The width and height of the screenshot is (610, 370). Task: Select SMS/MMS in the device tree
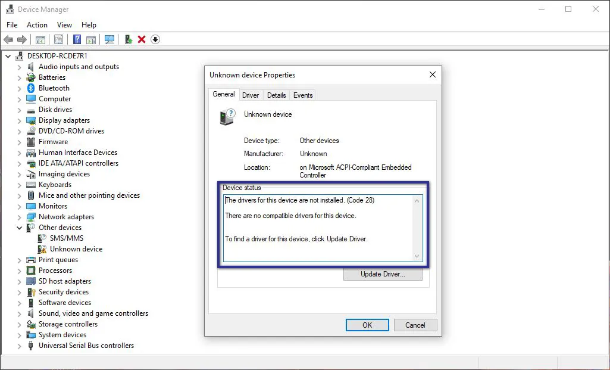coord(67,238)
